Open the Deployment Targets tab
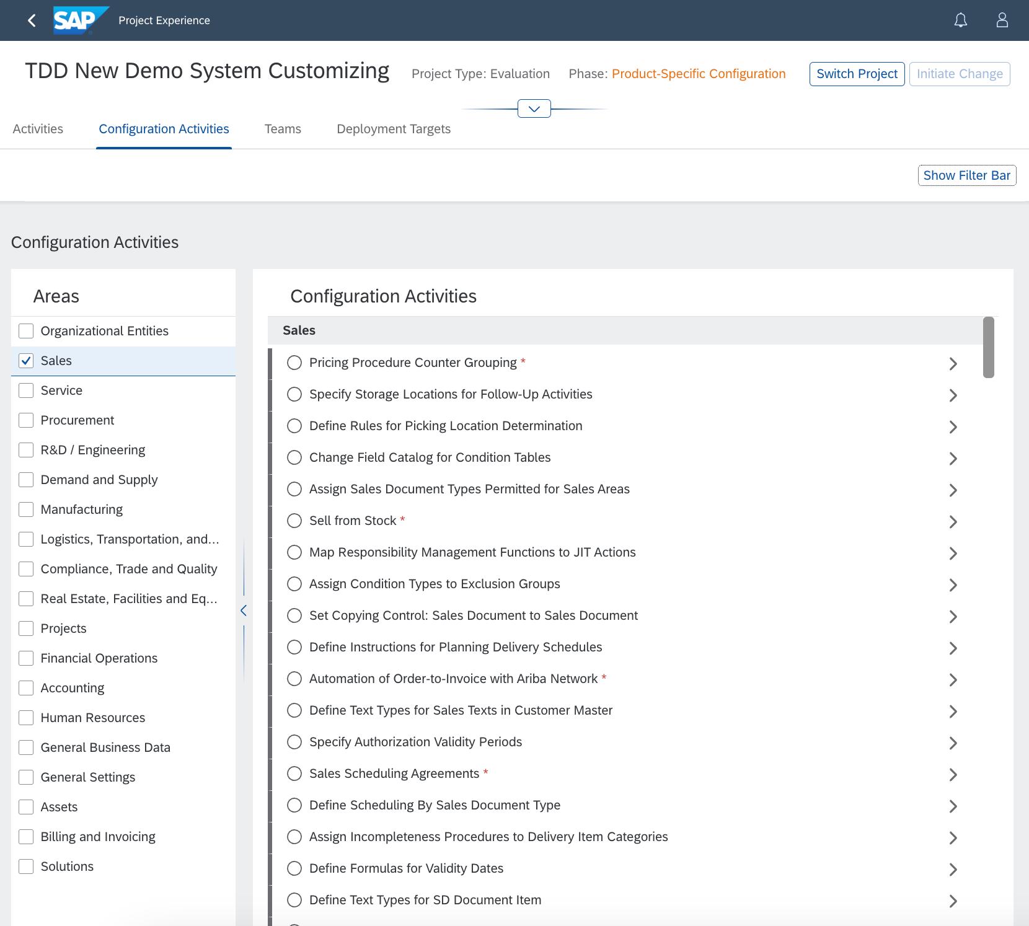 click(394, 129)
